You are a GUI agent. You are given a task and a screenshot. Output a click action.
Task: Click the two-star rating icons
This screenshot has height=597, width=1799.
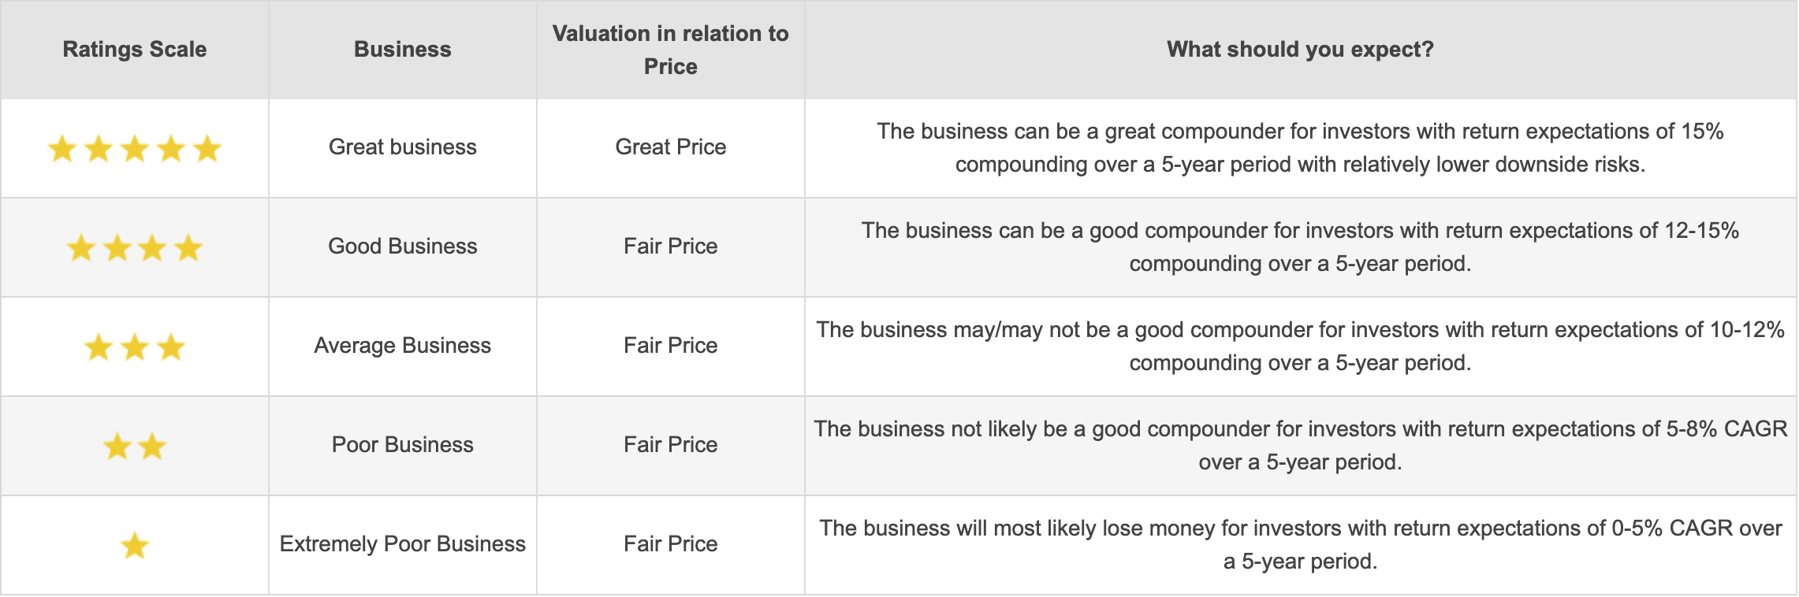point(135,447)
